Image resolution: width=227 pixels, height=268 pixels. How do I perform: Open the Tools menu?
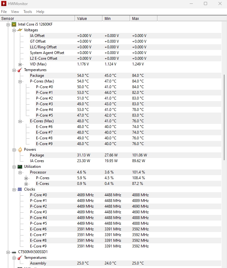(28, 12)
